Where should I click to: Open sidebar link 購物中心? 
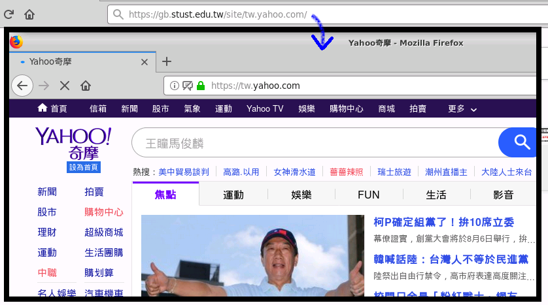tap(104, 212)
